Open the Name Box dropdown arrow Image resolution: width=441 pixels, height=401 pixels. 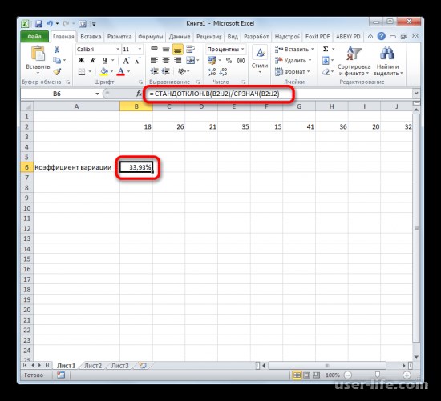[97, 94]
